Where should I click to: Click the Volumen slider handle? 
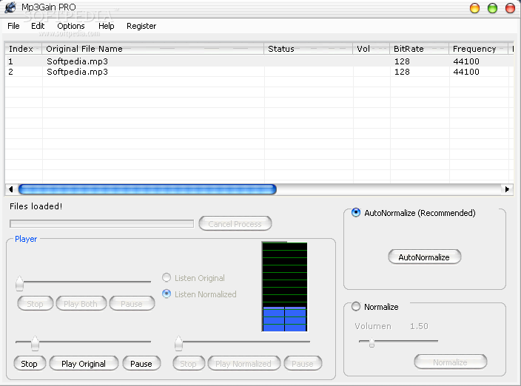pyautogui.click(x=372, y=343)
